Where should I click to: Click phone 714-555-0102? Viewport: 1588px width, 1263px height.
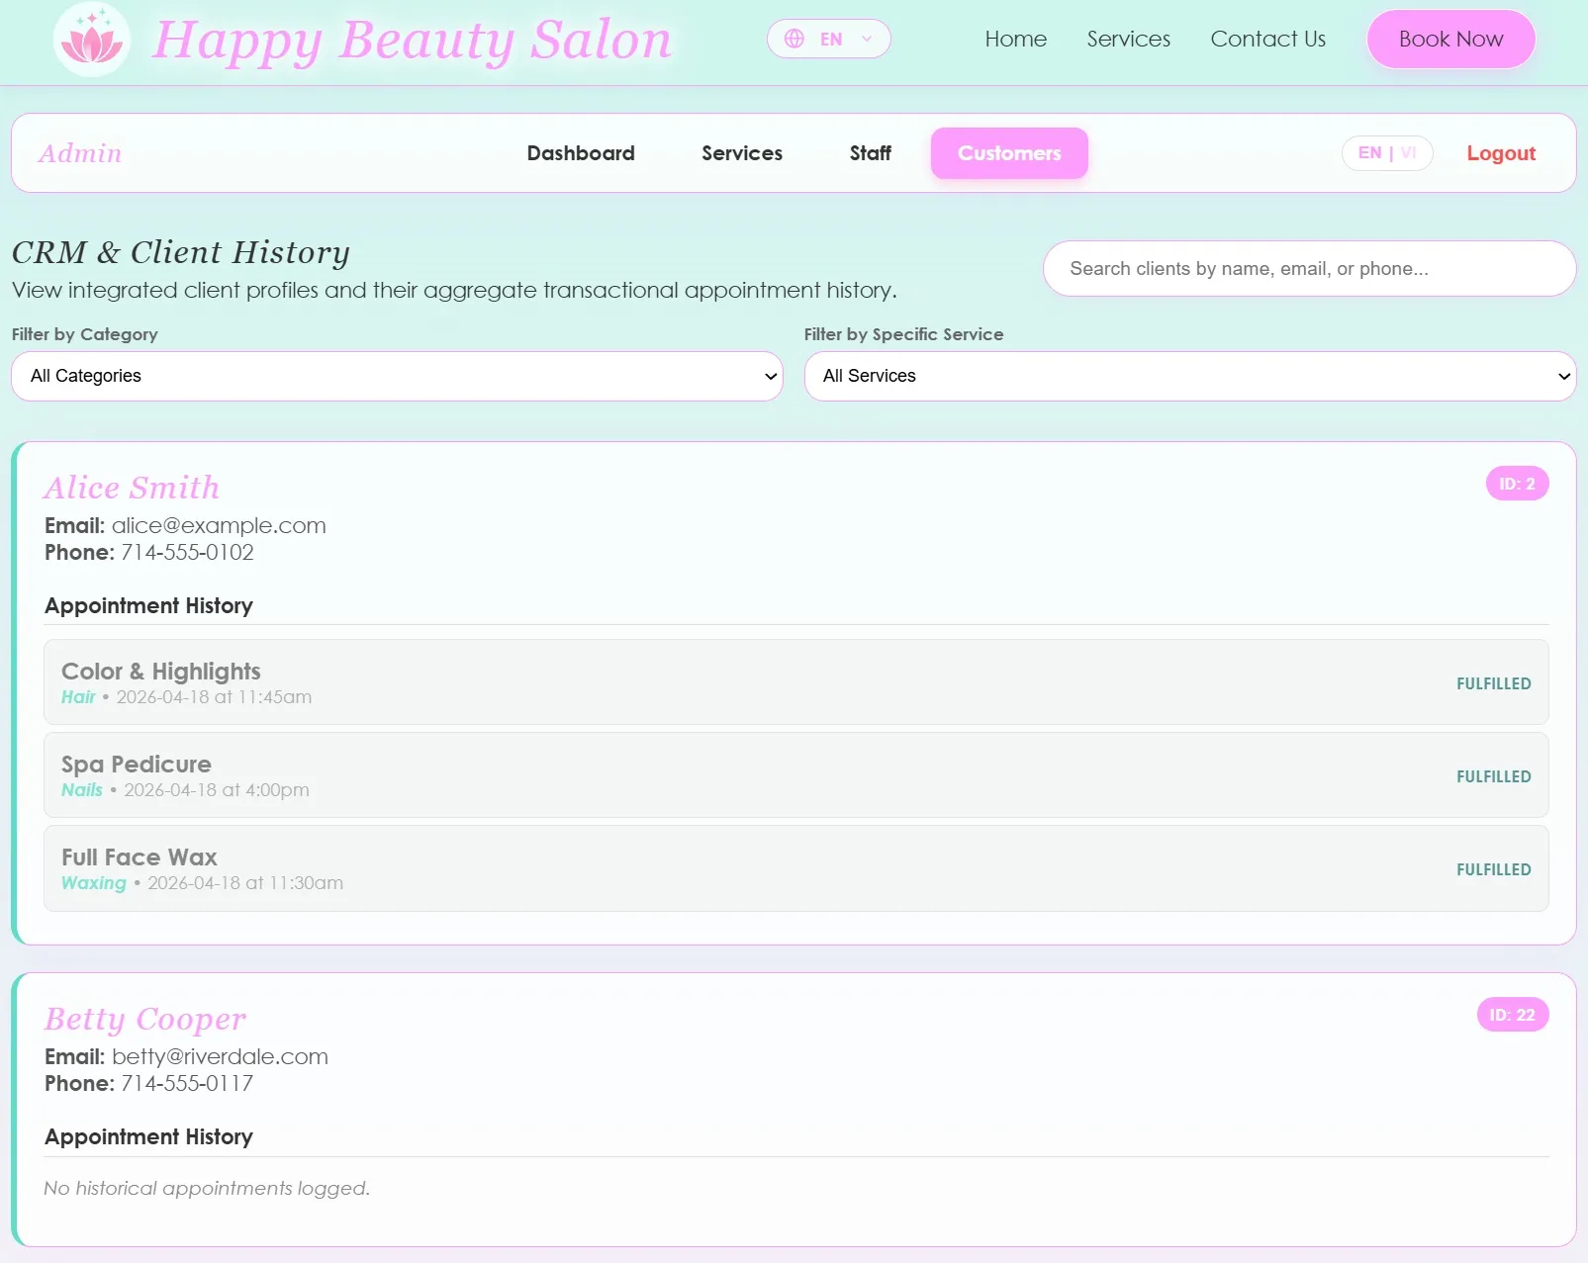tap(187, 552)
